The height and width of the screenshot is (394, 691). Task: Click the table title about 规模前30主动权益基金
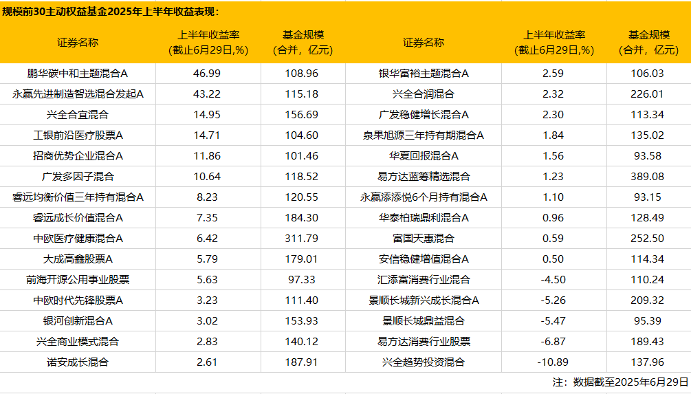[x=110, y=12]
